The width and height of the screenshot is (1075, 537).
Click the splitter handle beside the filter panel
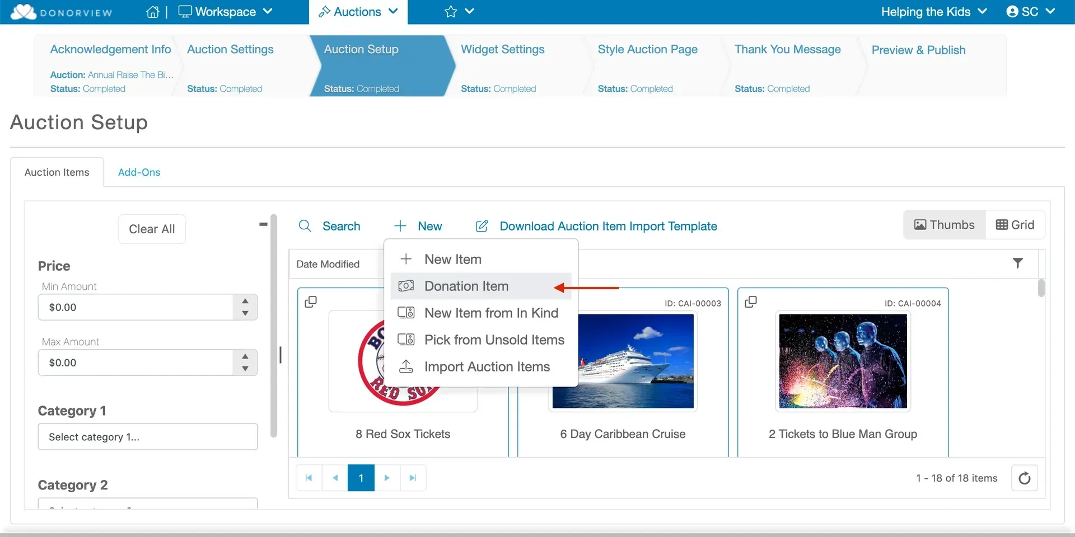(281, 355)
